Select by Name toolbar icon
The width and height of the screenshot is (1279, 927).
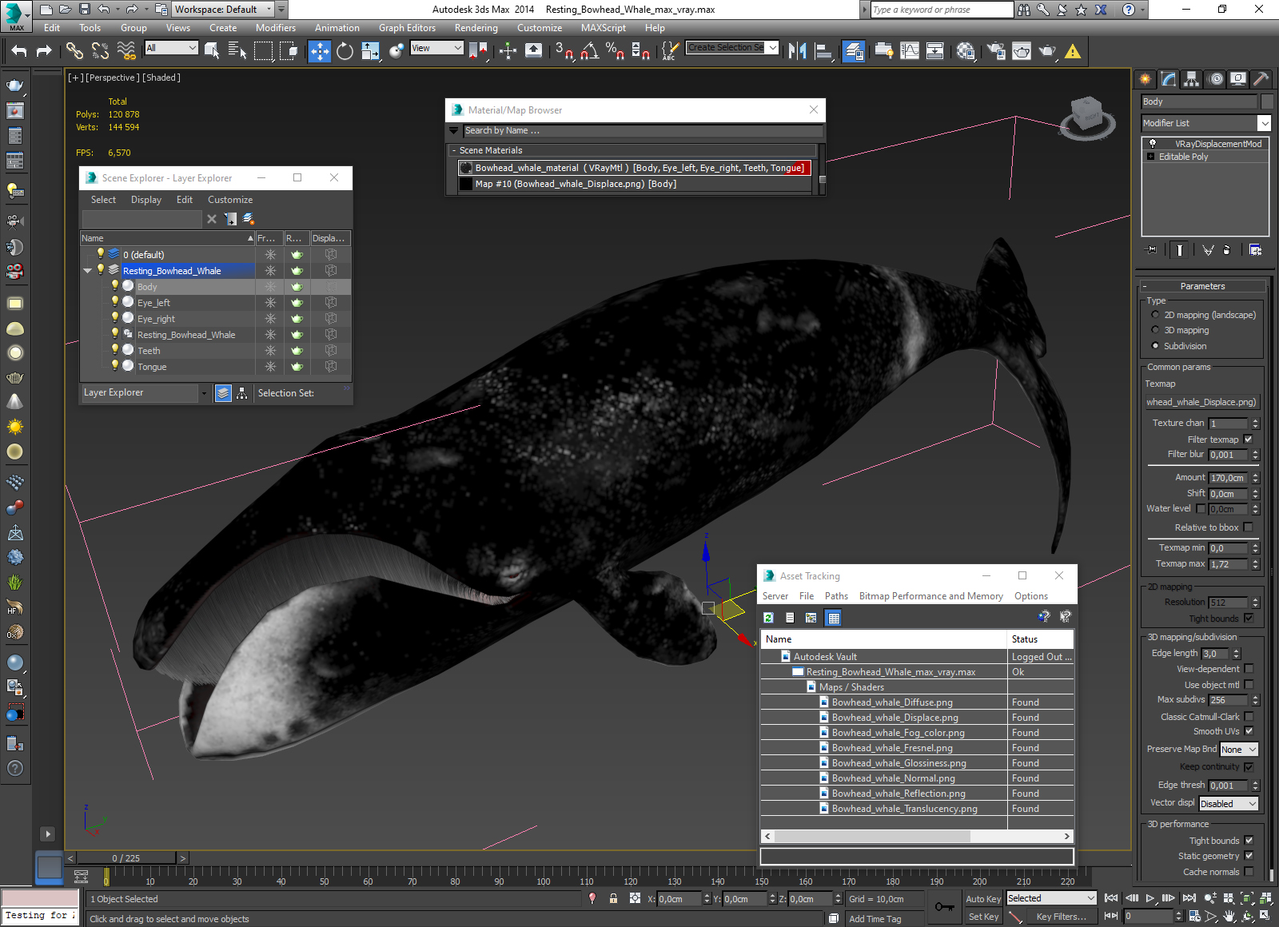point(237,51)
